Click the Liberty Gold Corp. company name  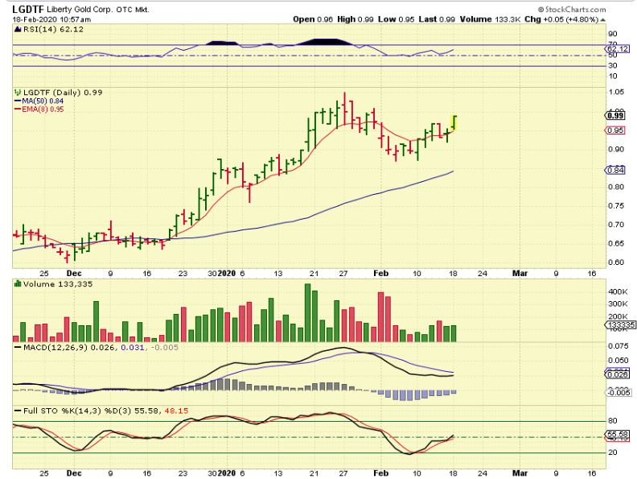[80, 10]
